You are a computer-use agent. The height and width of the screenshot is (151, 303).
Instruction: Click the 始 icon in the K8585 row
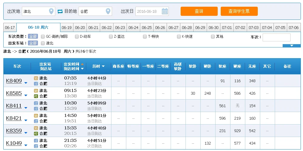36,91
